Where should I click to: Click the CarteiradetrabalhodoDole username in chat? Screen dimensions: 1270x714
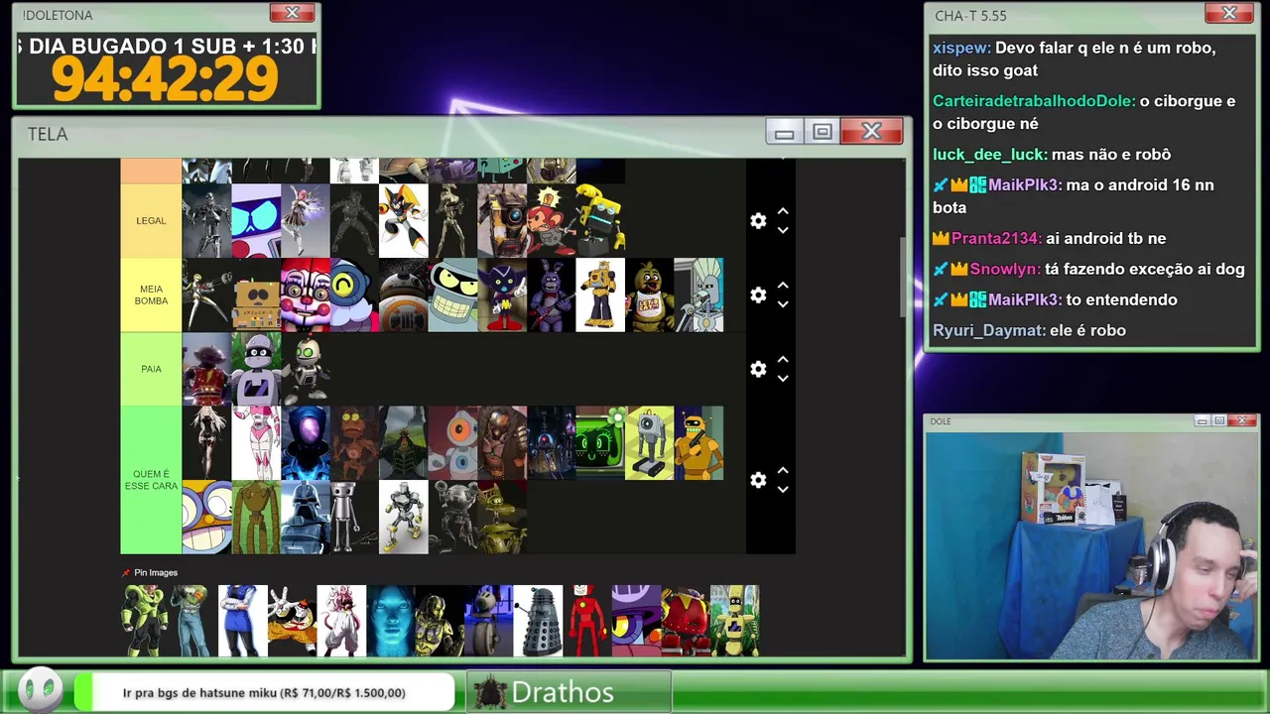pos(1033,101)
